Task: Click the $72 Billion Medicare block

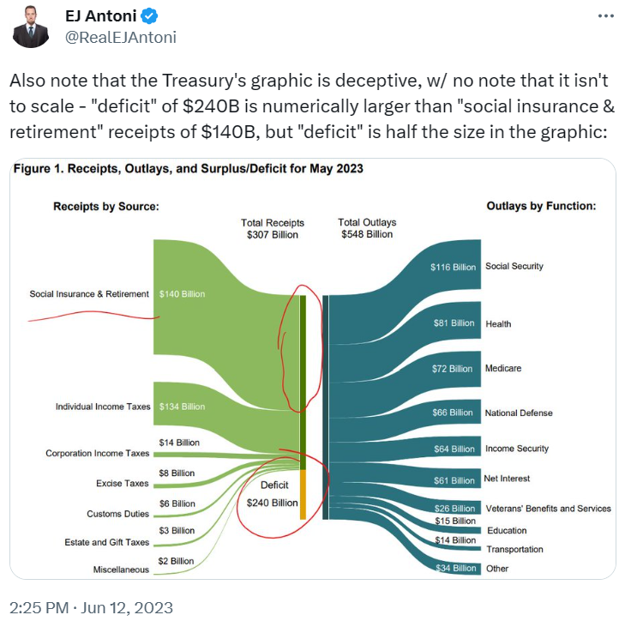Action: (453, 369)
